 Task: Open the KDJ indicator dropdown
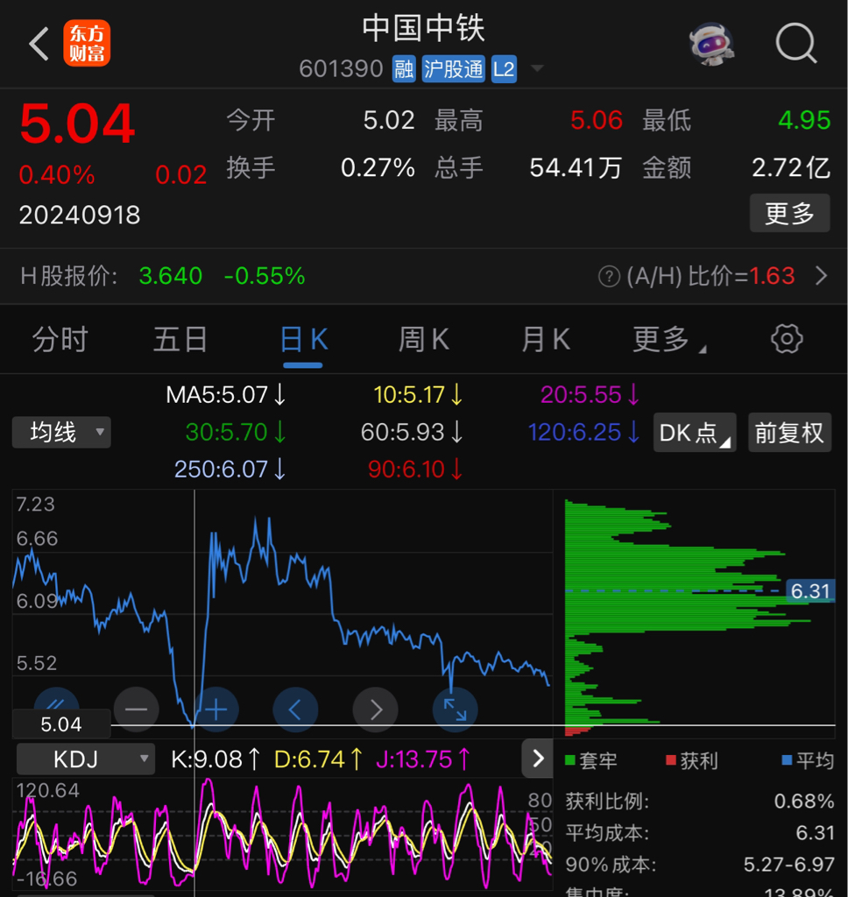pyautogui.click(x=86, y=759)
